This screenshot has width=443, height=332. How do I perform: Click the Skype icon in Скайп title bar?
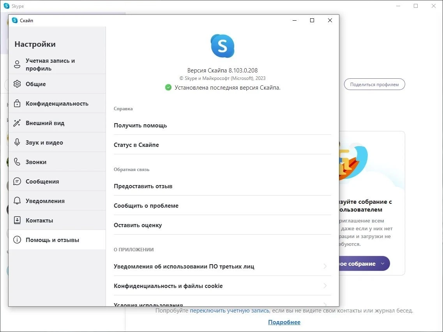pyautogui.click(x=15, y=20)
